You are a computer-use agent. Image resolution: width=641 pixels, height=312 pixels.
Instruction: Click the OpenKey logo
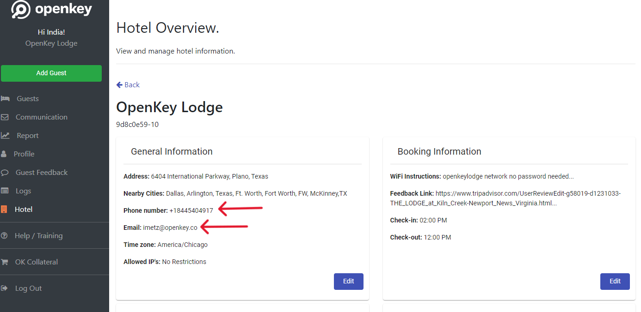tap(51, 10)
